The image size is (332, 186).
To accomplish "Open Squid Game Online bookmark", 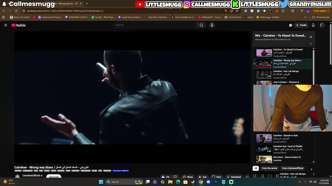I will point(129,17).
